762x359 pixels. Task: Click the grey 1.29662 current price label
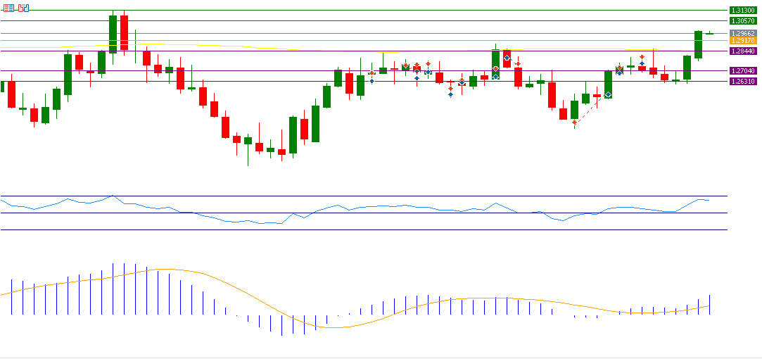(x=743, y=33)
